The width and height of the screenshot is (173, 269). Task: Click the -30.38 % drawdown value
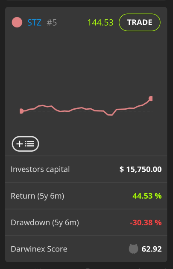click(x=146, y=222)
